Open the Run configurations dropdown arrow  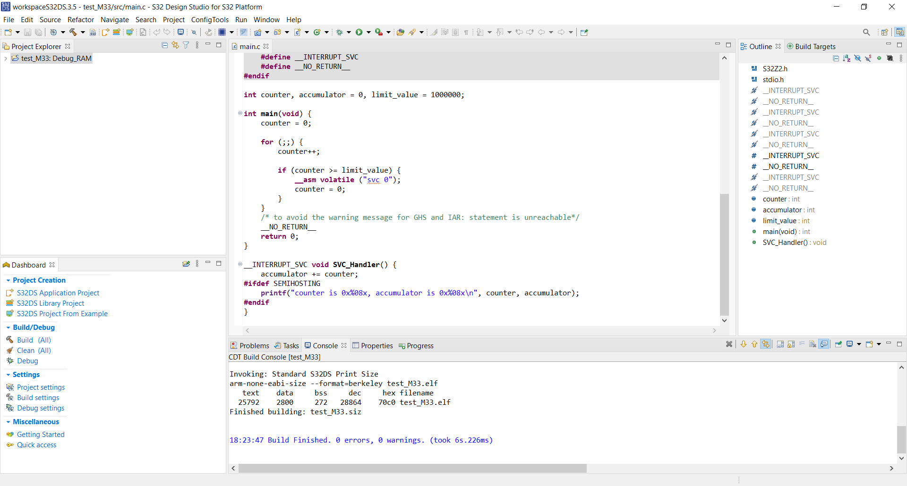368,32
